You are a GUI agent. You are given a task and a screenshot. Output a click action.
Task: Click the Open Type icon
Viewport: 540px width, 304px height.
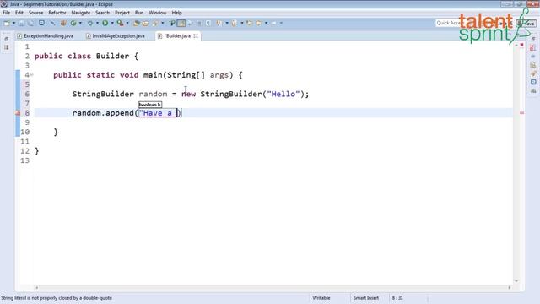[x=137, y=23]
